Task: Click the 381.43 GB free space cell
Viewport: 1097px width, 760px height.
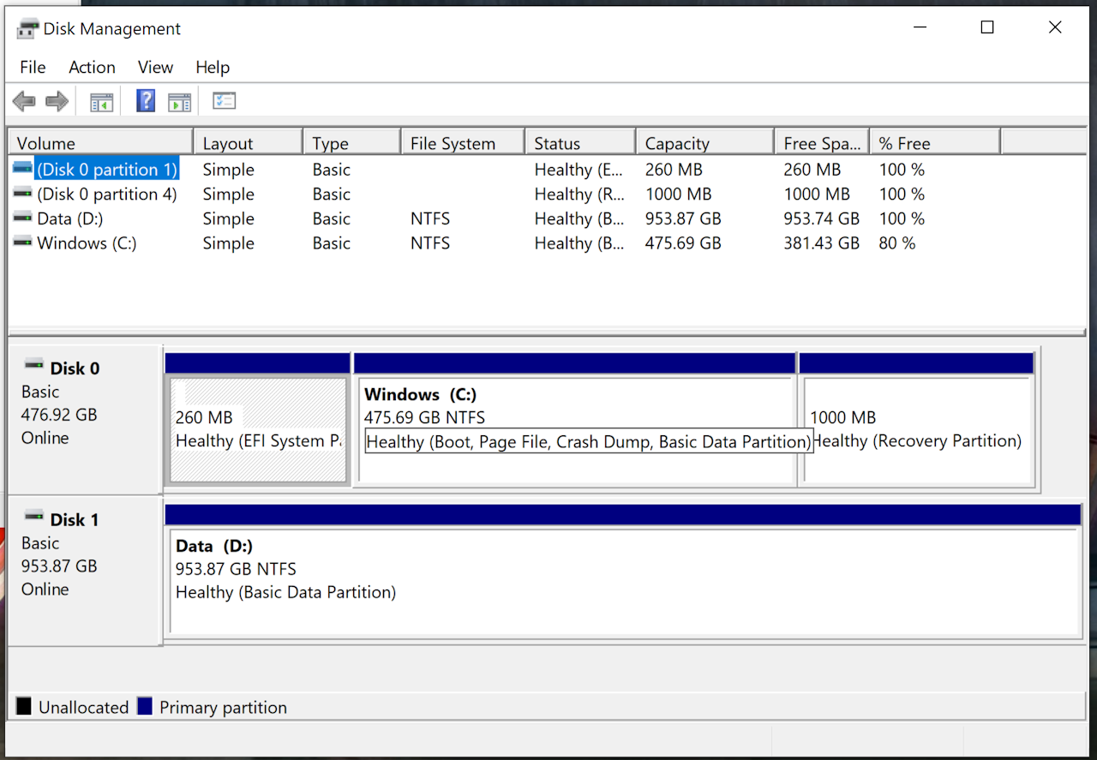Action: click(821, 243)
